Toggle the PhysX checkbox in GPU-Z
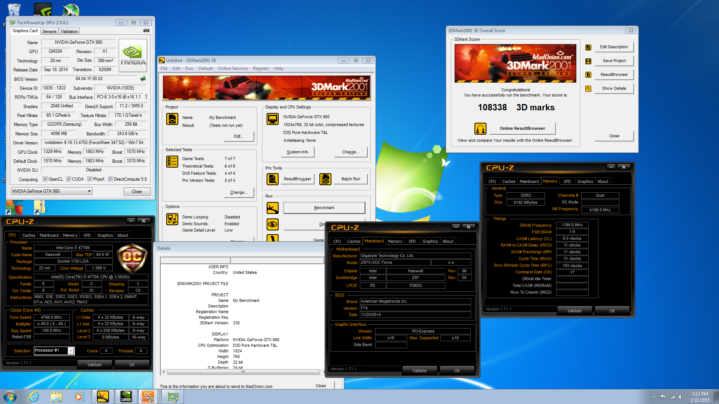This screenshot has height=404, width=719. click(x=90, y=179)
